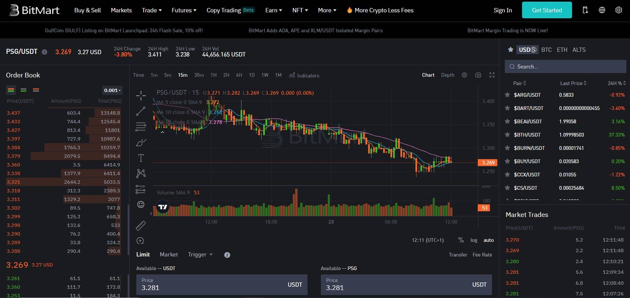Click the order type info icon
Viewport: 630px width, 298px height.
pyautogui.click(x=227, y=255)
